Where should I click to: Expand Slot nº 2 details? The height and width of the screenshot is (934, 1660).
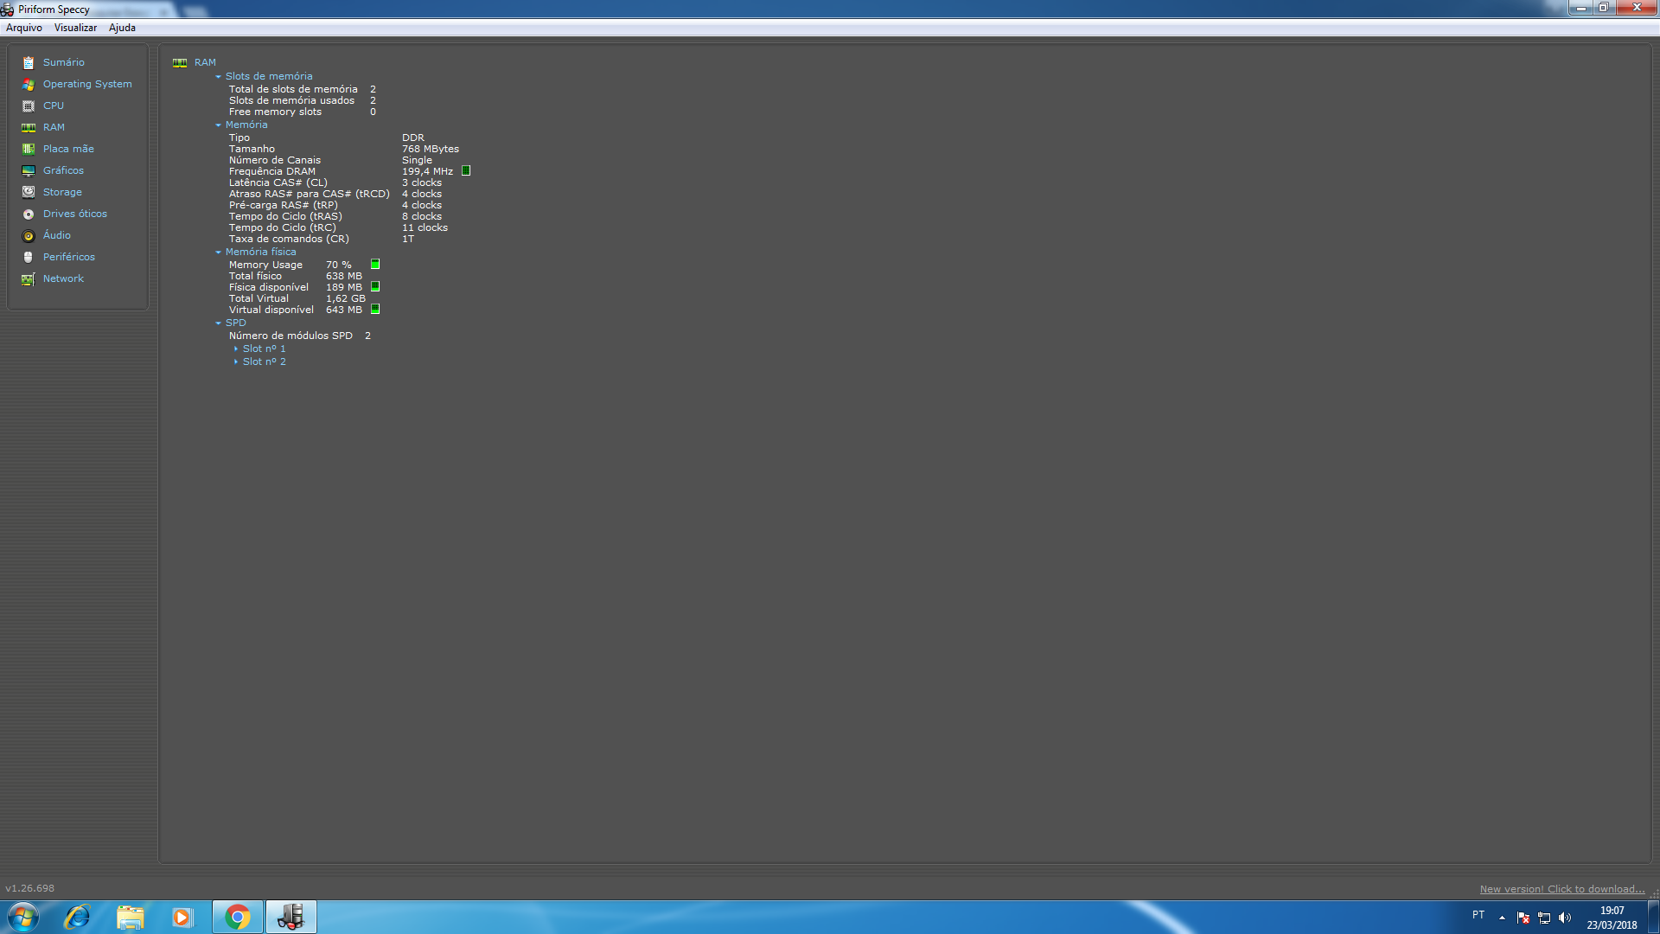point(236,362)
